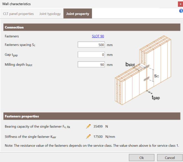Click the Connection section header
Image resolution: width=183 pixels, height=162 pixels.
[92, 27]
